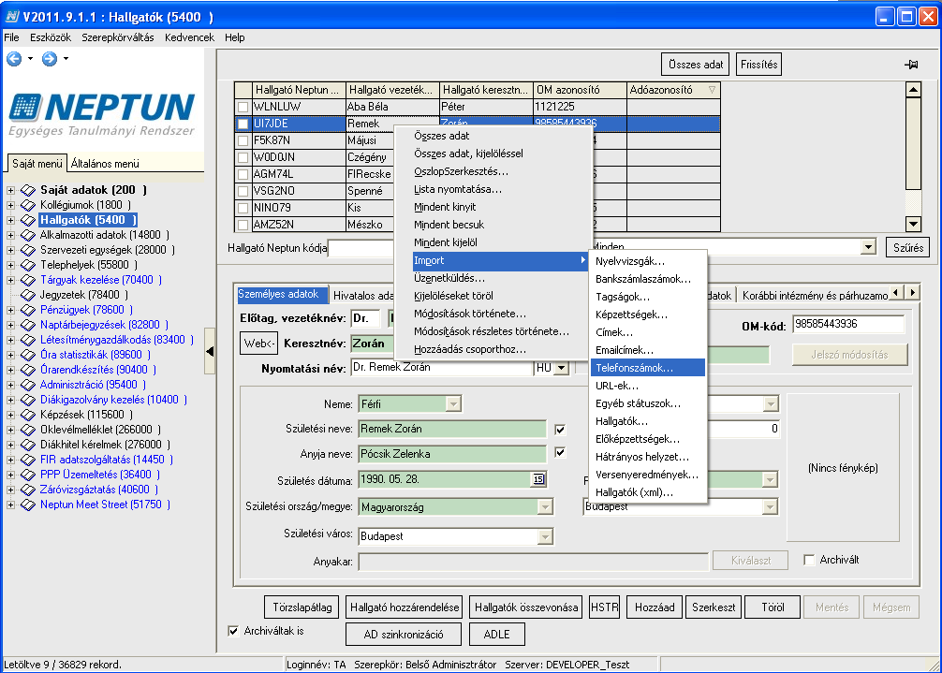The height and width of the screenshot is (673, 942).
Task: Click the Jegyzetek node icon
Action: pos(28,296)
